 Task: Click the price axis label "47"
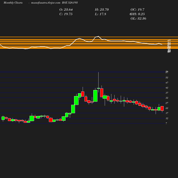point(167,83)
